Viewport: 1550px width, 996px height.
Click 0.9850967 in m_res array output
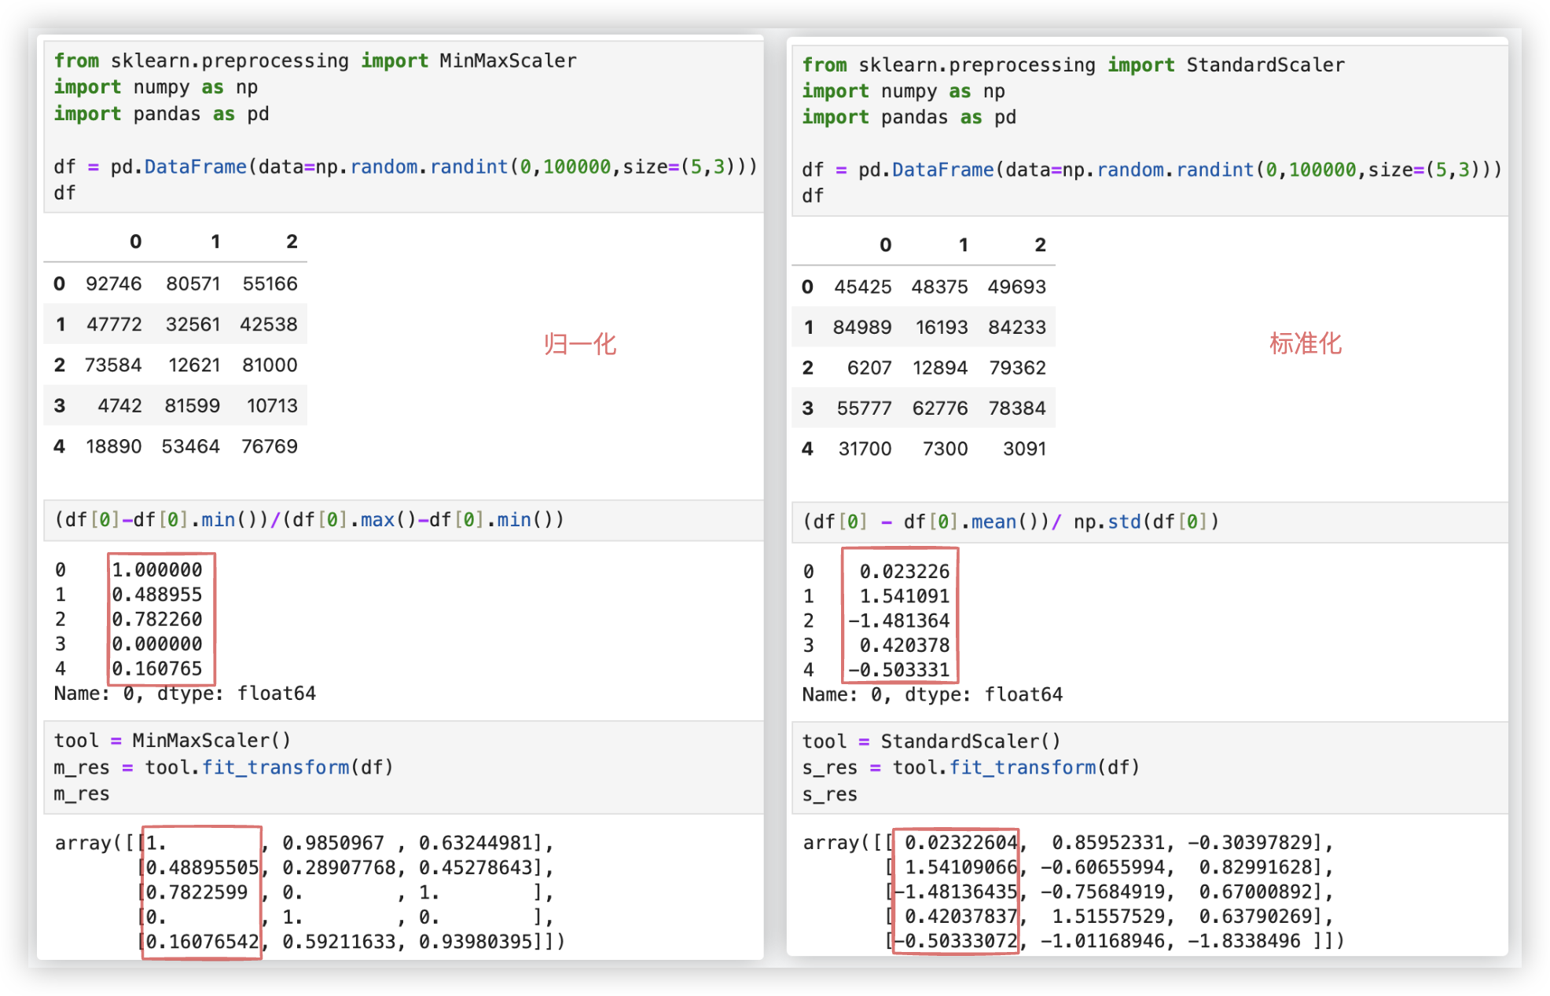333,844
